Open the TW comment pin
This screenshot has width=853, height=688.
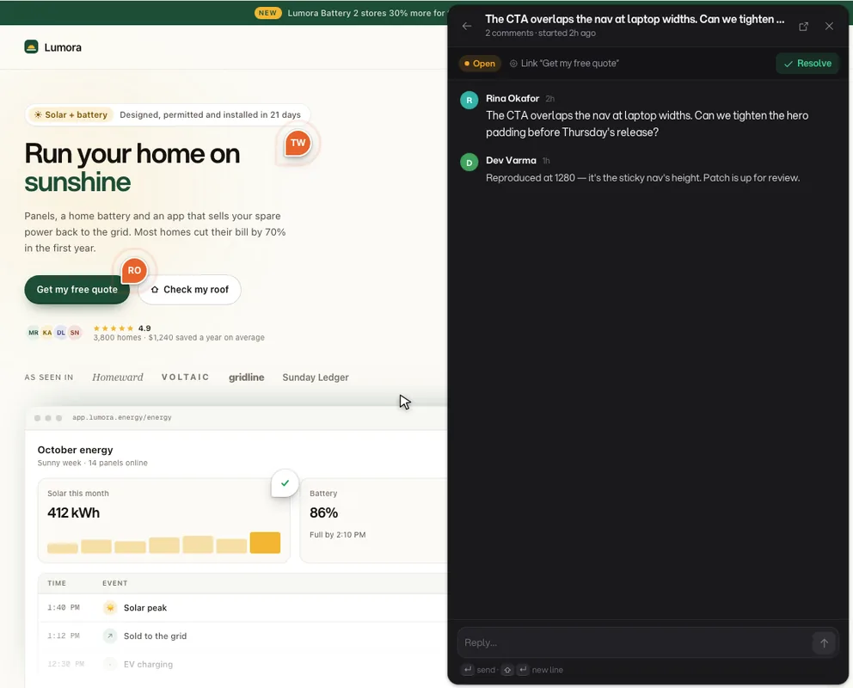[297, 143]
